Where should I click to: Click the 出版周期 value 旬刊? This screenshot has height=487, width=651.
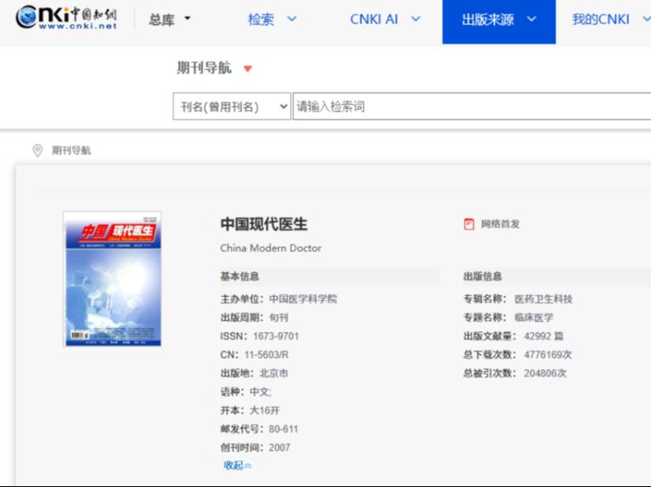pyautogui.click(x=279, y=317)
